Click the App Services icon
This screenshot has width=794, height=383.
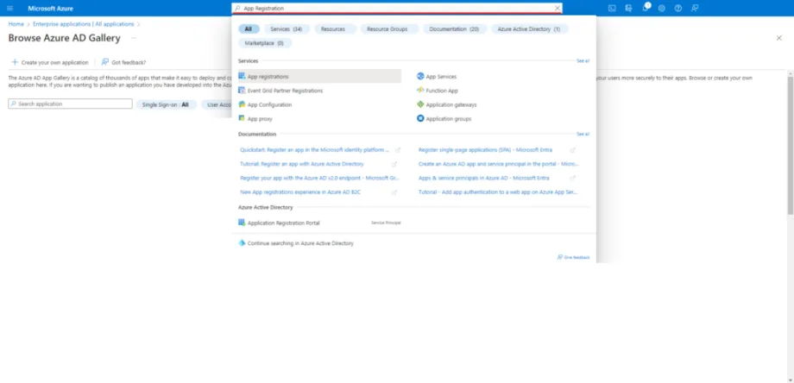pyautogui.click(x=420, y=77)
